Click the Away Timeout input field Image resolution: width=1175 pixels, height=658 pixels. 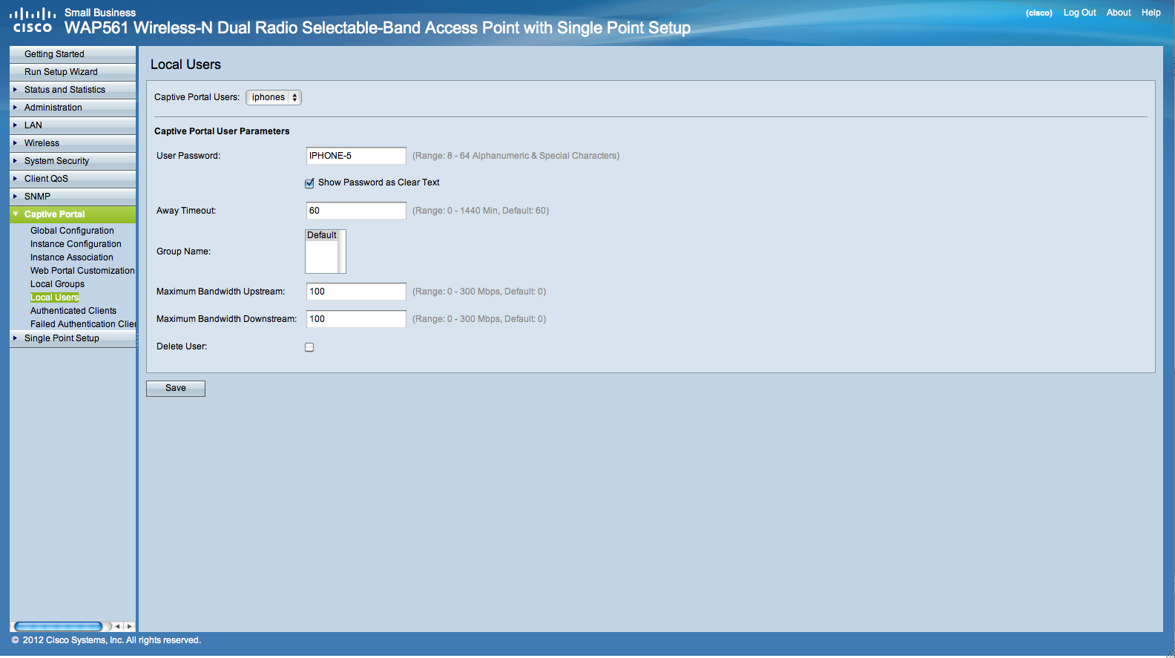[356, 211]
